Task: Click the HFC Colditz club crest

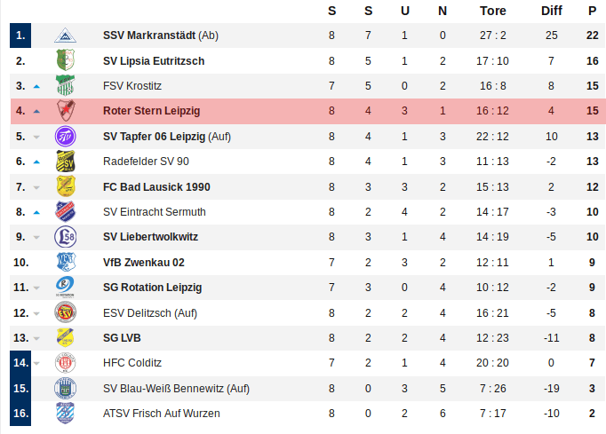Action: pos(66,362)
